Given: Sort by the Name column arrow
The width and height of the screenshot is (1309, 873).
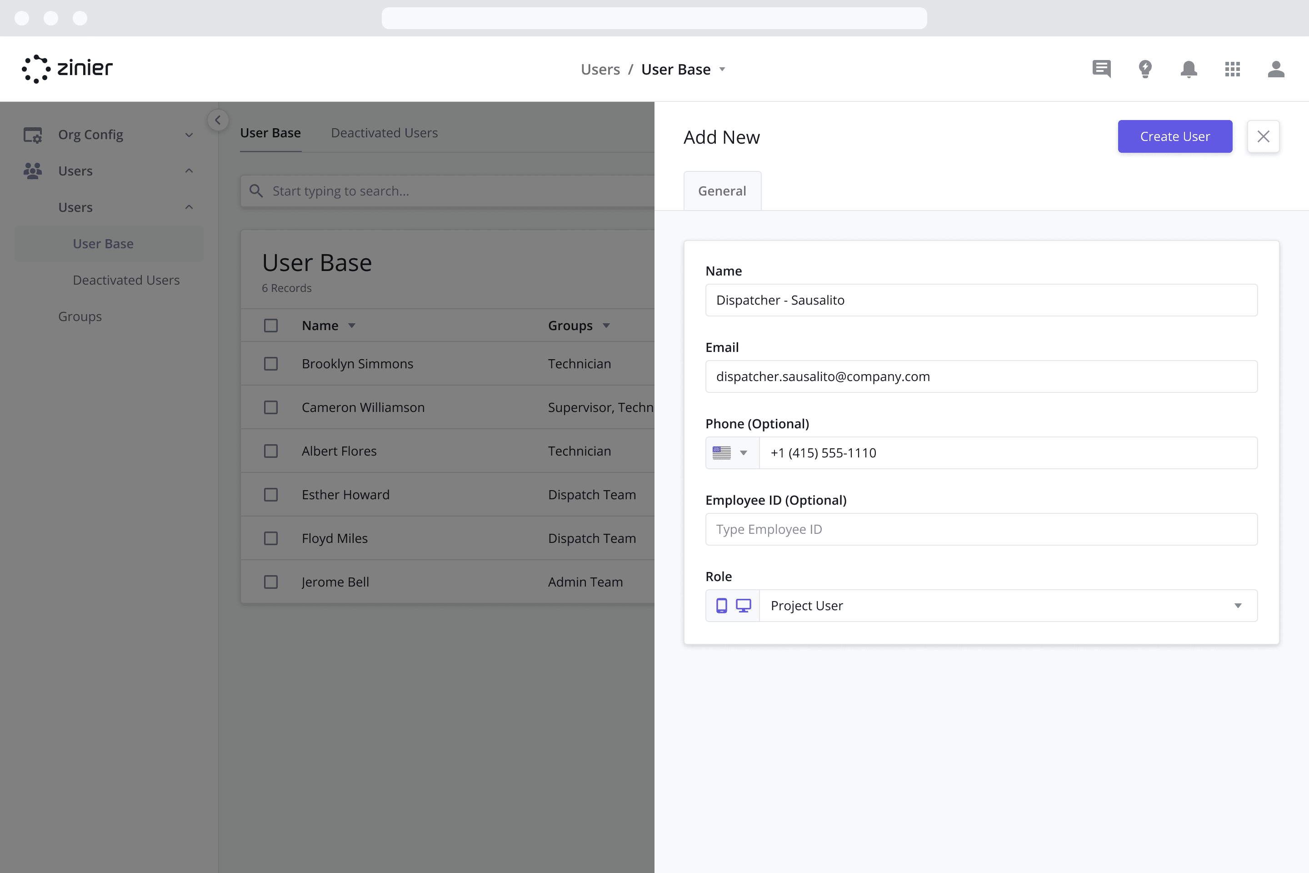Looking at the screenshot, I should click(x=352, y=326).
